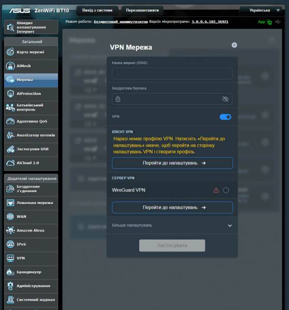
Task: Click the green App device icon in the header
Action: 269,22
